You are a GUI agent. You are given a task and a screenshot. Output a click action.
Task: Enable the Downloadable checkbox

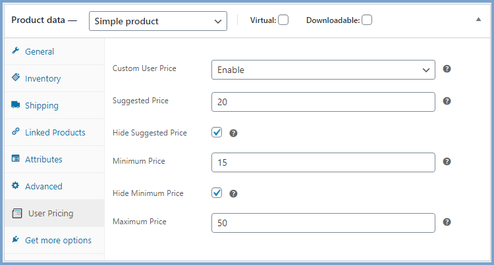[367, 20]
